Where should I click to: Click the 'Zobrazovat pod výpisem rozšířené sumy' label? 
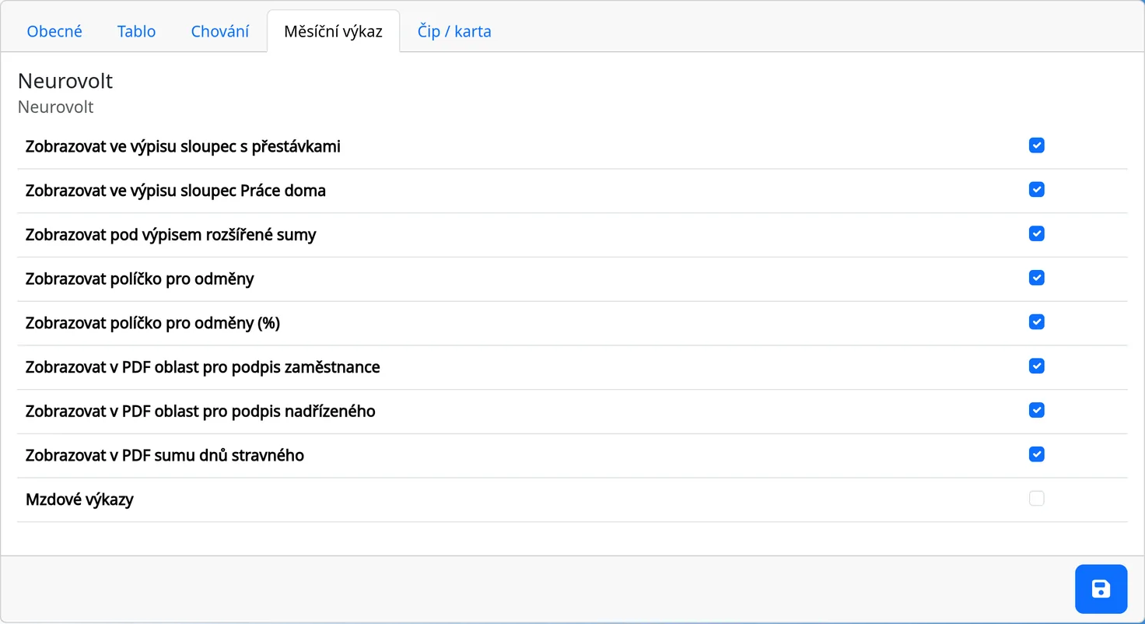coord(170,235)
